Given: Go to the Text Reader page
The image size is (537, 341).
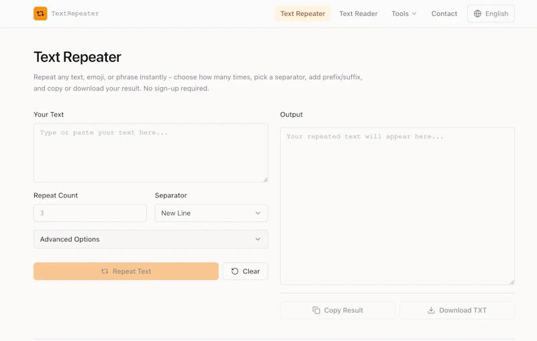Looking at the screenshot, I should [x=358, y=13].
